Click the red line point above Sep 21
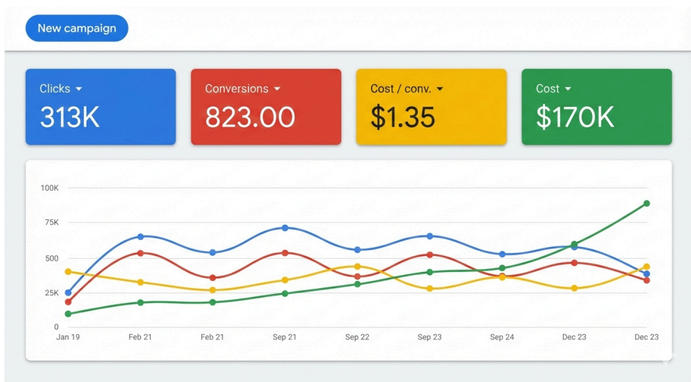The image size is (691, 382). [x=285, y=253]
